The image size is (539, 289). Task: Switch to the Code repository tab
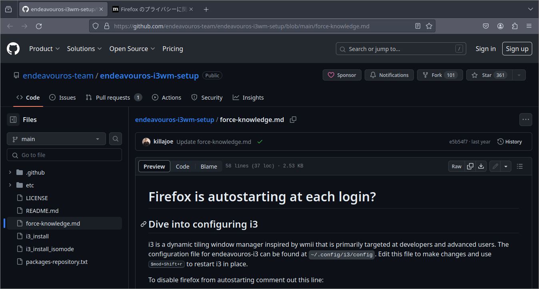tap(28, 98)
